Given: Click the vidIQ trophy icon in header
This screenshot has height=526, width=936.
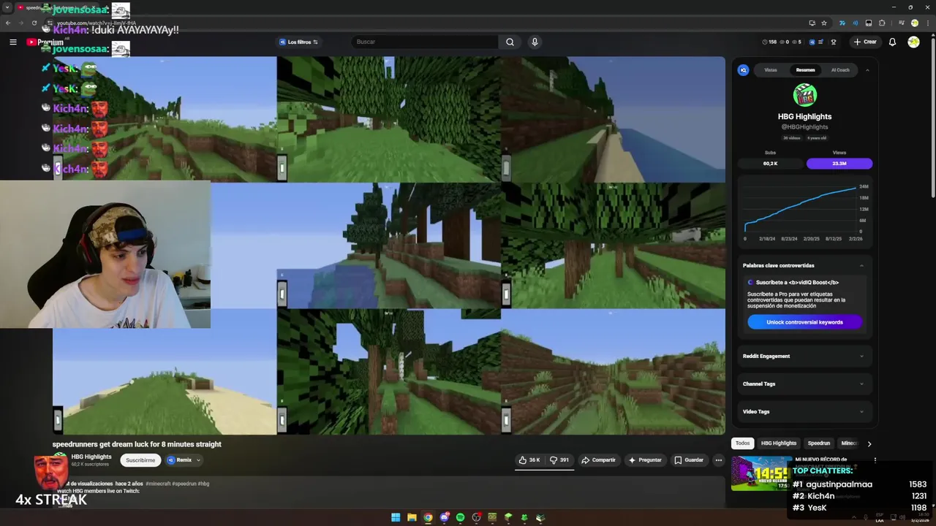Looking at the screenshot, I should pos(833,42).
